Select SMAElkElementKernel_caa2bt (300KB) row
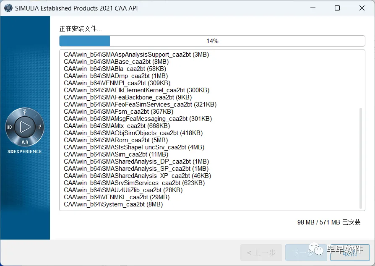Viewport: 375px width, 266px height. (137, 90)
